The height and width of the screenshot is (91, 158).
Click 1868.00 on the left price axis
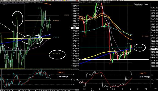(x=75, y=66)
